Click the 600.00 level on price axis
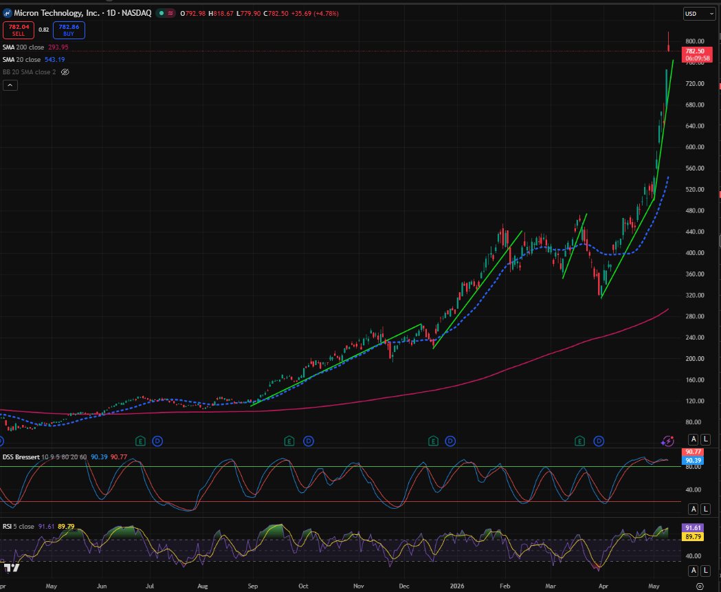The width and height of the screenshot is (721, 592). [695, 146]
